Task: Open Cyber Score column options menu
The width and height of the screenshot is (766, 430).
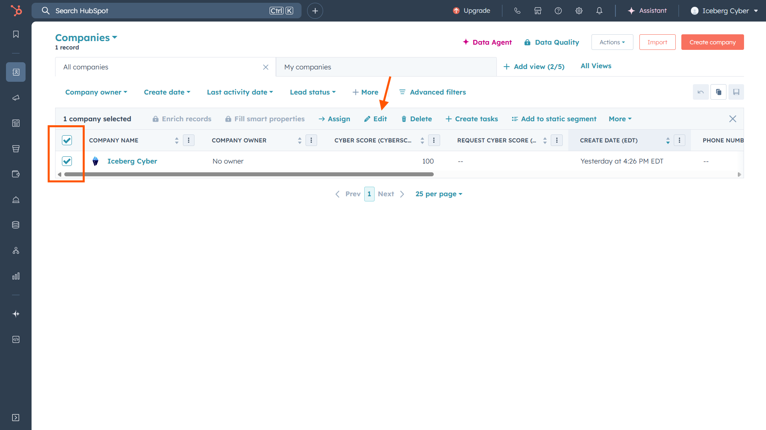Action: 434,140
